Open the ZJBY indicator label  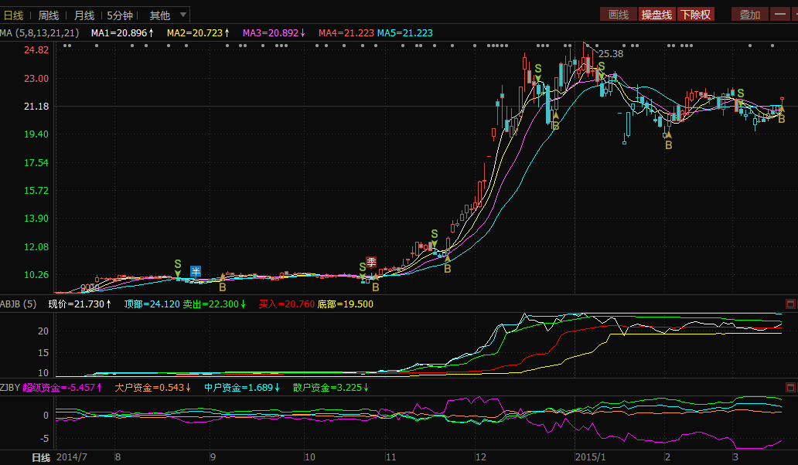[10, 387]
